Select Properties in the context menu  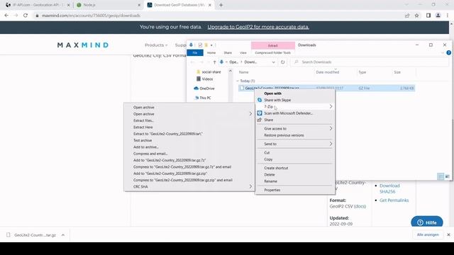coord(272,190)
